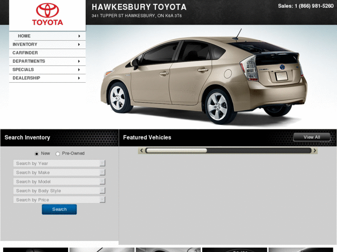Click the featured vehicles right arrow
The width and height of the screenshot is (337, 252).
[x=315, y=151]
